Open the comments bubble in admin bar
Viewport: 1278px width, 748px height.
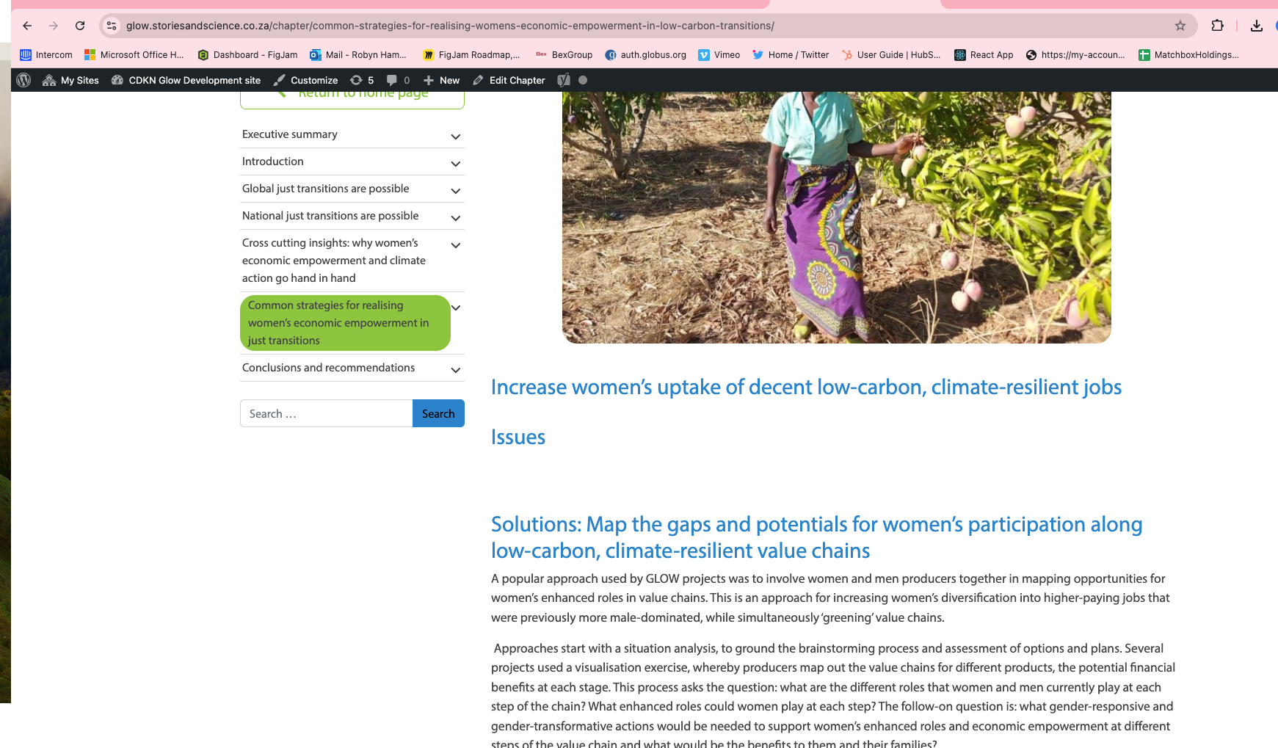[x=398, y=80]
